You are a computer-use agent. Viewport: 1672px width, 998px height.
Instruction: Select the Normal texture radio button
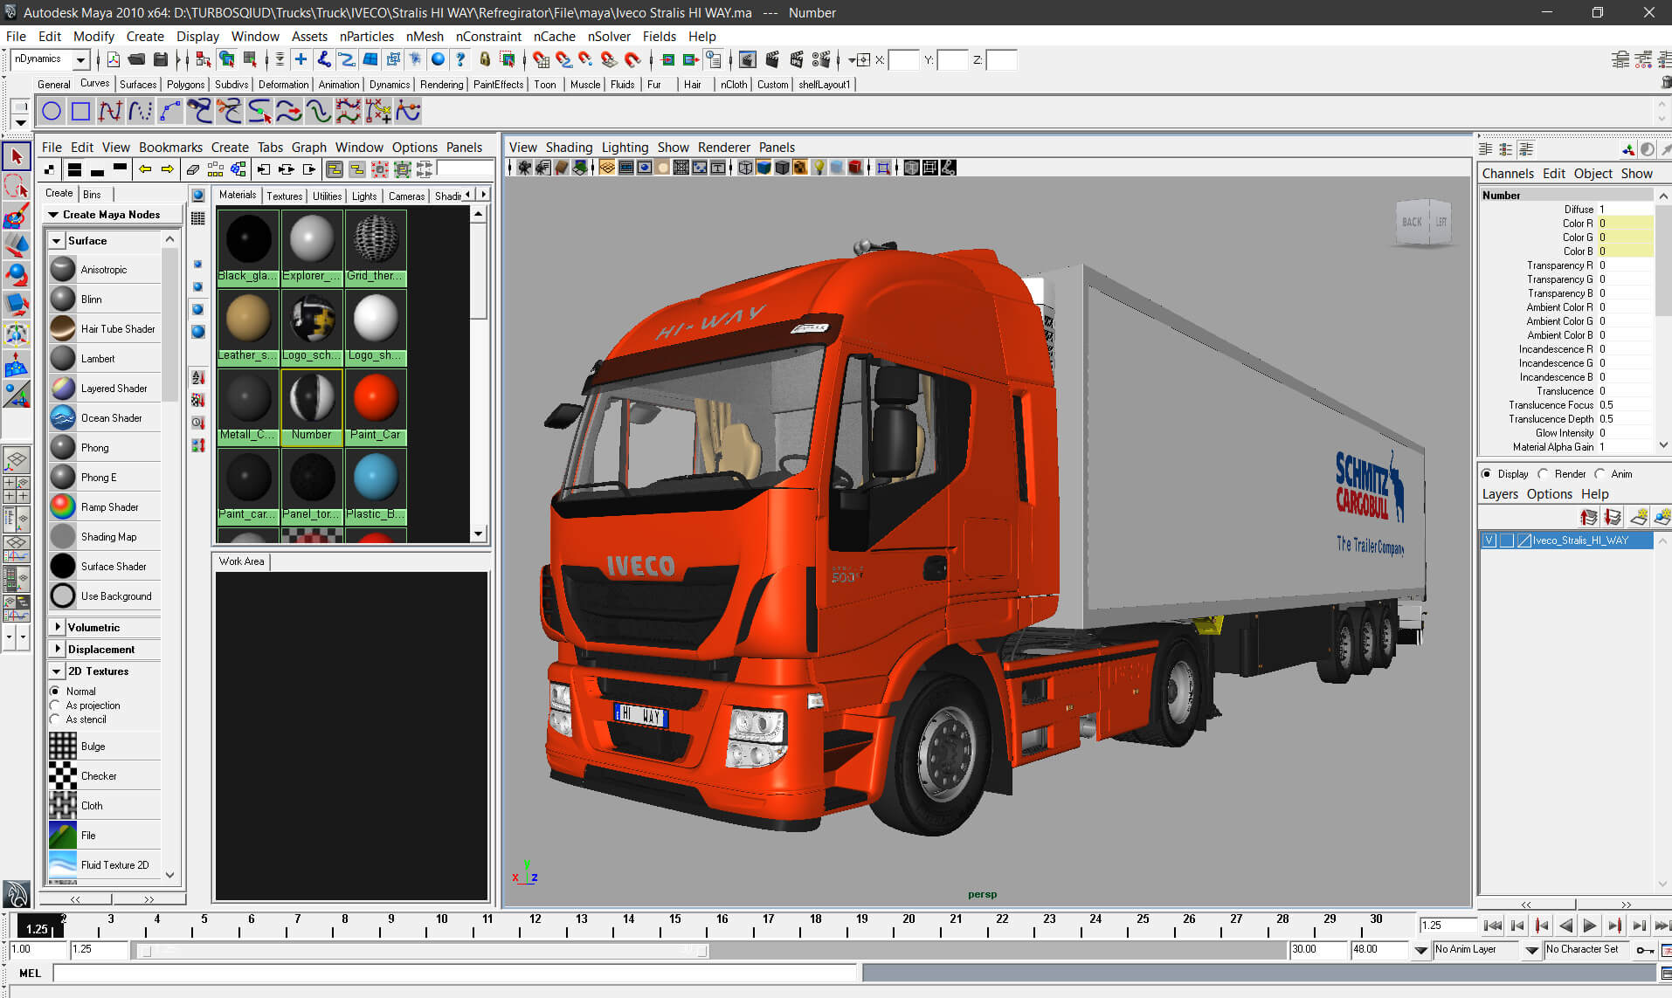[x=55, y=691]
